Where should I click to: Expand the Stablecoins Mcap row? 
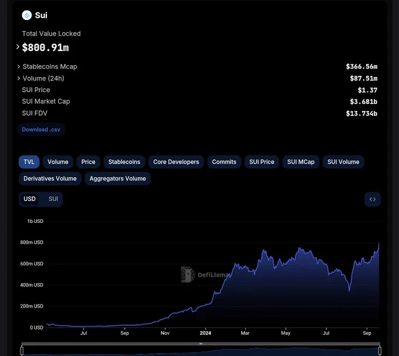tap(19, 66)
